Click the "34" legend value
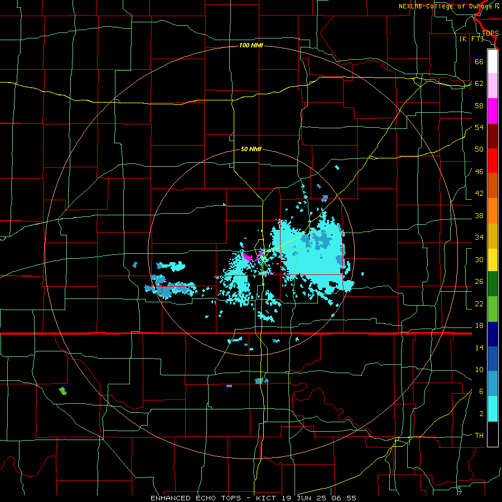 [x=479, y=238]
